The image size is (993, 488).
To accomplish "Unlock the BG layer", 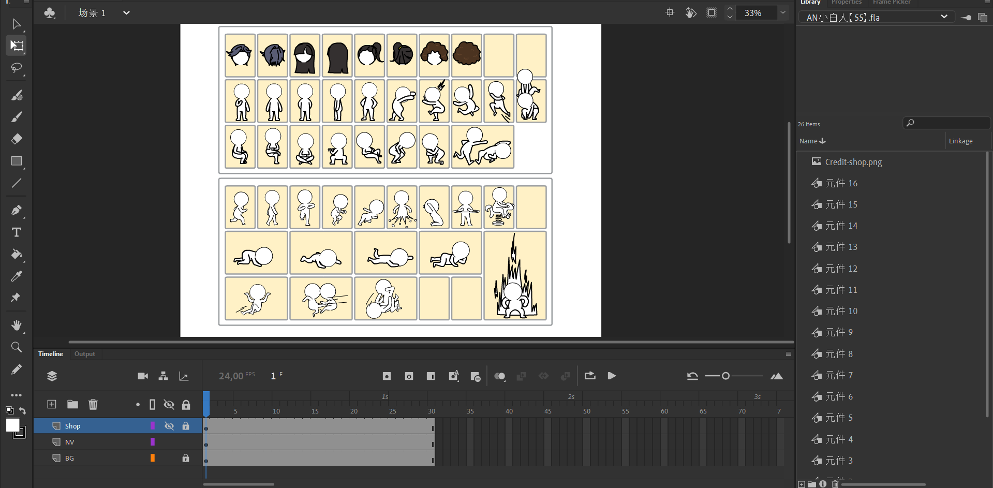I will (x=186, y=458).
